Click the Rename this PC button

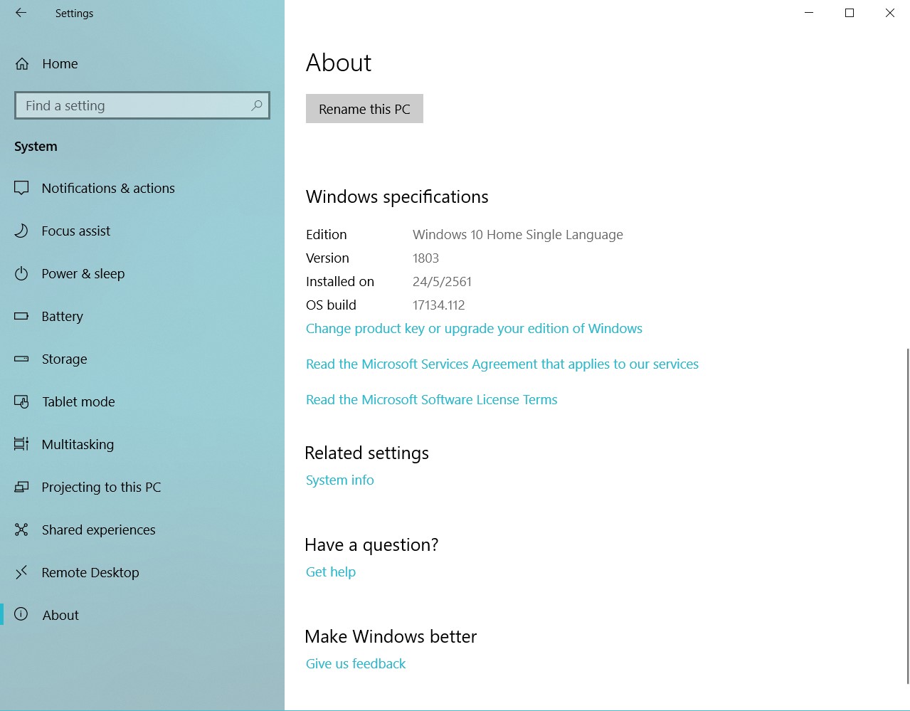point(364,109)
